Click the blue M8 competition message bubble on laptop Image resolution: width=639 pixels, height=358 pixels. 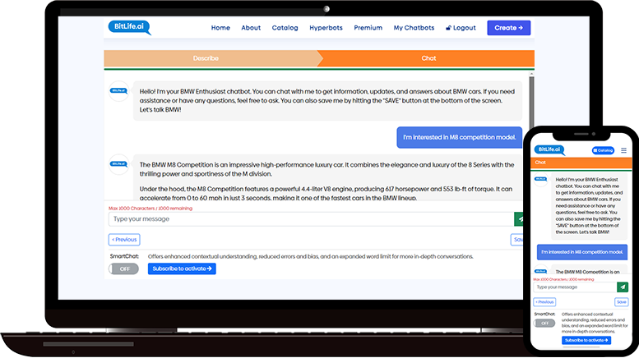459,137
